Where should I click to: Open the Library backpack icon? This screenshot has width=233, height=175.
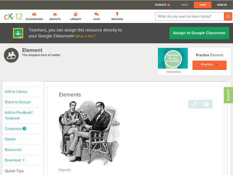[x=76, y=14]
